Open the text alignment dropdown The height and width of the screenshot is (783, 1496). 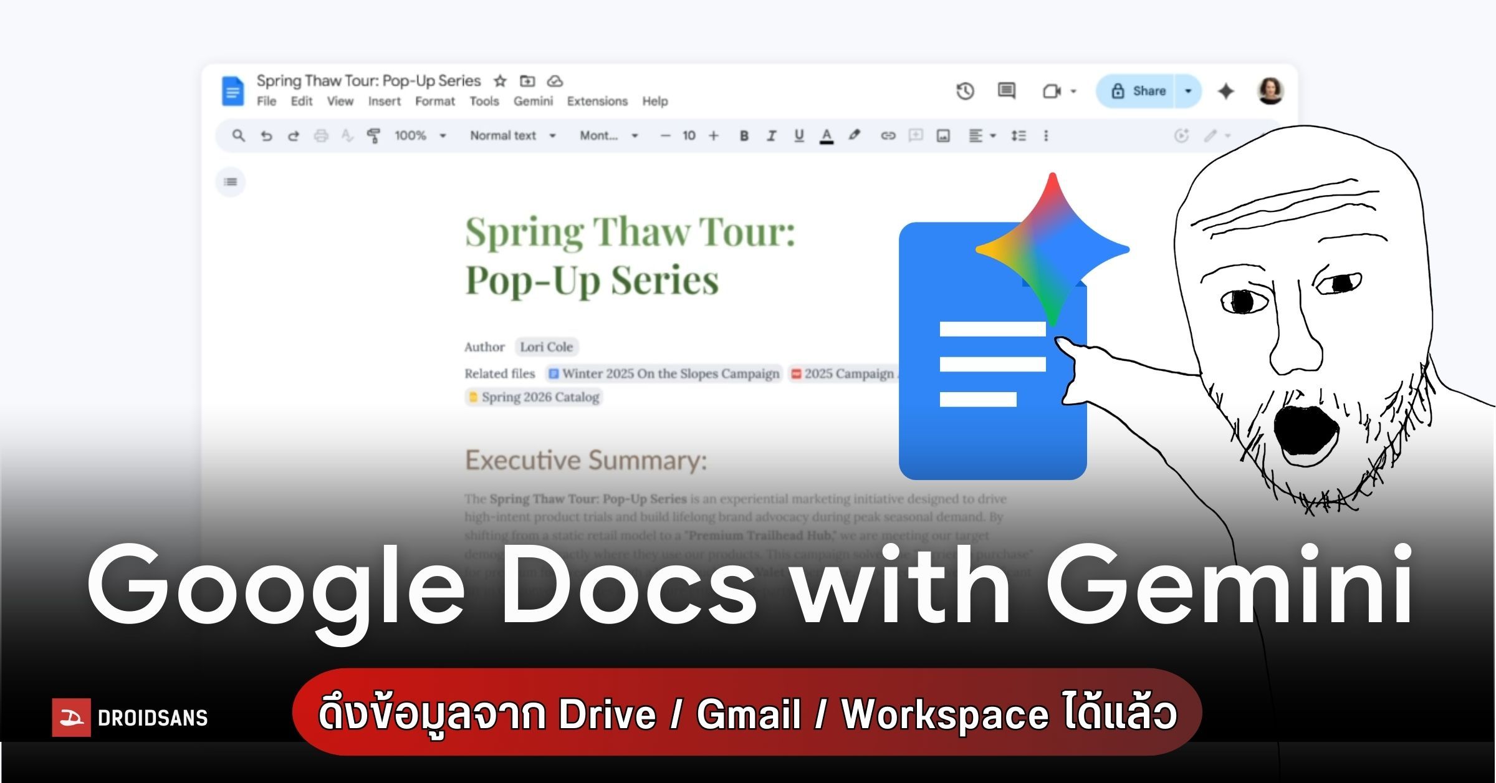point(982,136)
